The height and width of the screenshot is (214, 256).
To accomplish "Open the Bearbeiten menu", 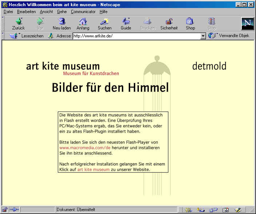I will tap(26, 12).
